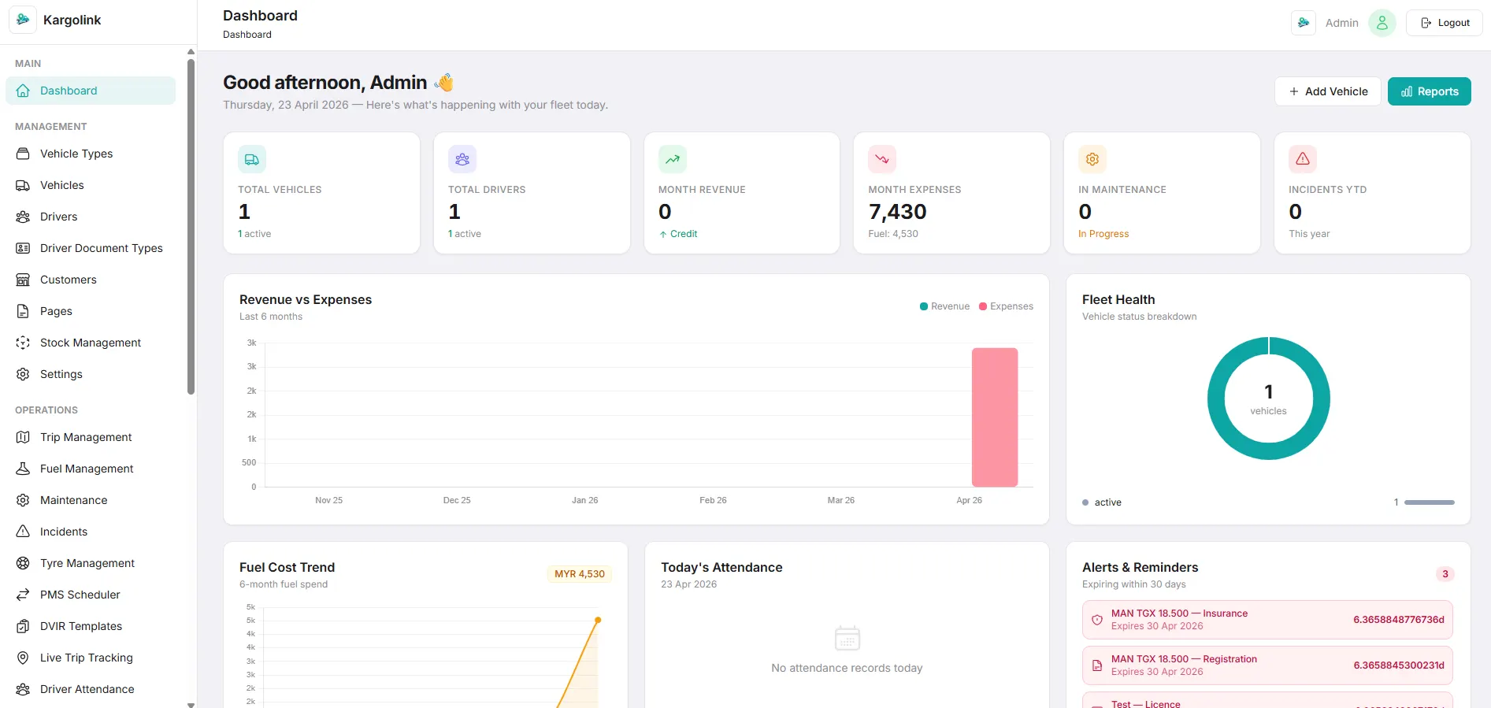
Task: Click the Live Trip Tracking pin icon
Action: click(x=23, y=658)
